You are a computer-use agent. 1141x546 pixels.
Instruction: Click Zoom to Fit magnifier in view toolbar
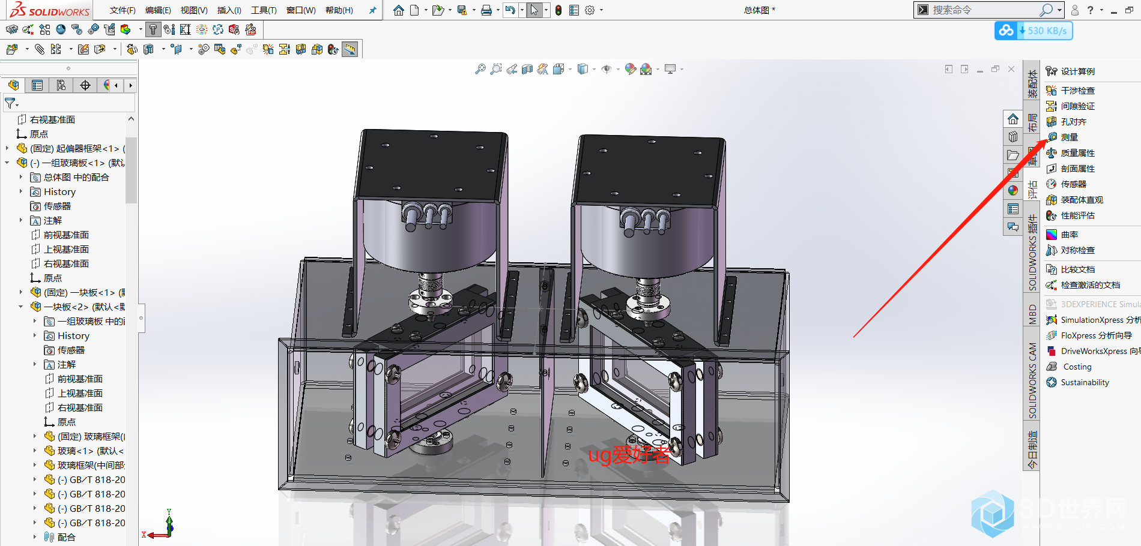[480, 70]
